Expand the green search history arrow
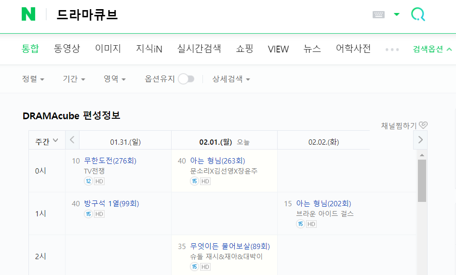456x275 pixels. click(396, 14)
